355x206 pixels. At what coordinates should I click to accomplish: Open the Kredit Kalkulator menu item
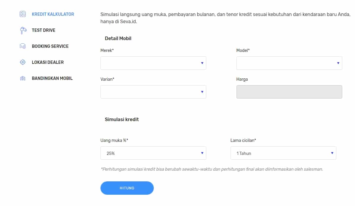coord(53,14)
